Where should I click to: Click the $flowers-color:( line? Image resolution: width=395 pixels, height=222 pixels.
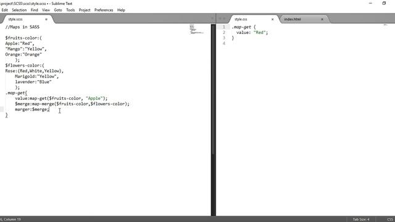(x=25, y=65)
